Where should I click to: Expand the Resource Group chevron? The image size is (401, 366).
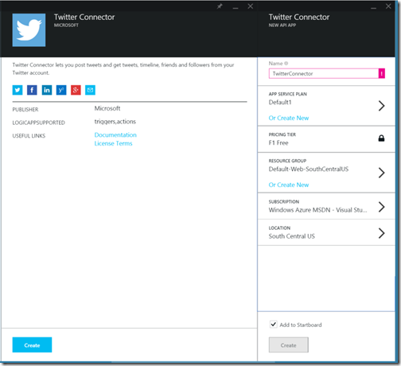pyautogui.click(x=381, y=173)
